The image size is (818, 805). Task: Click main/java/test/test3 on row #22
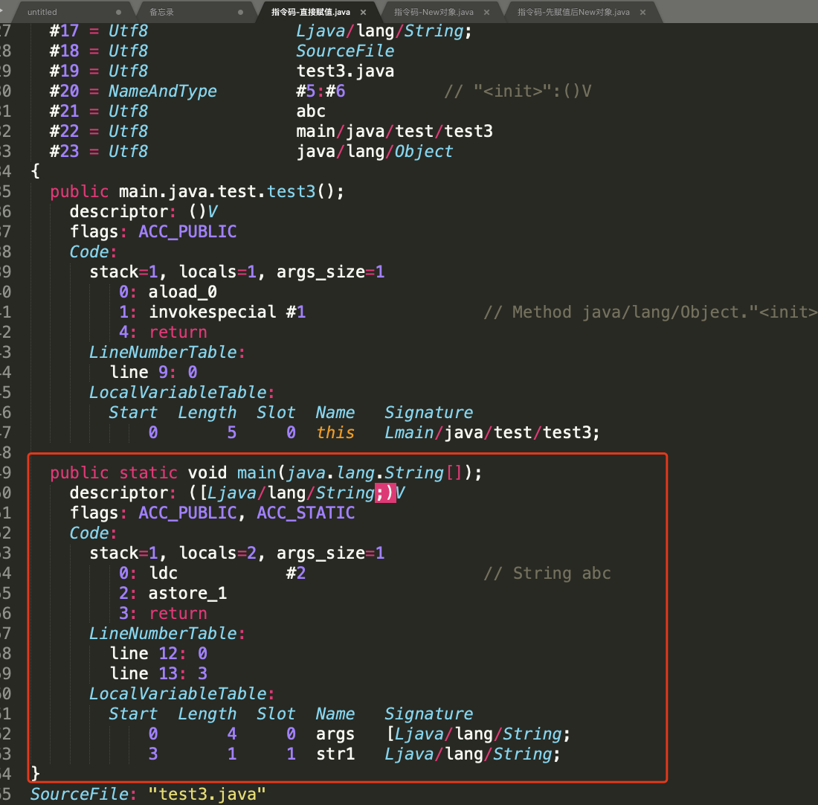(x=394, y=131)
